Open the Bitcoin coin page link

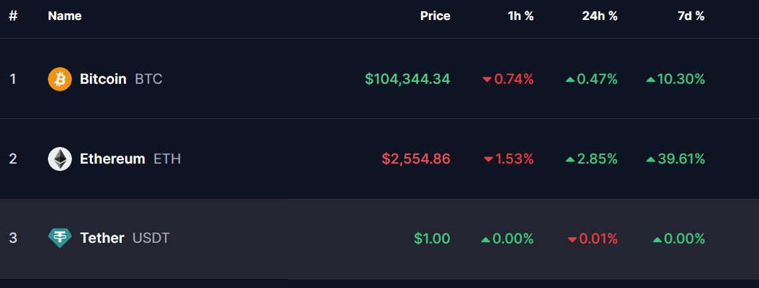(103, 78)
